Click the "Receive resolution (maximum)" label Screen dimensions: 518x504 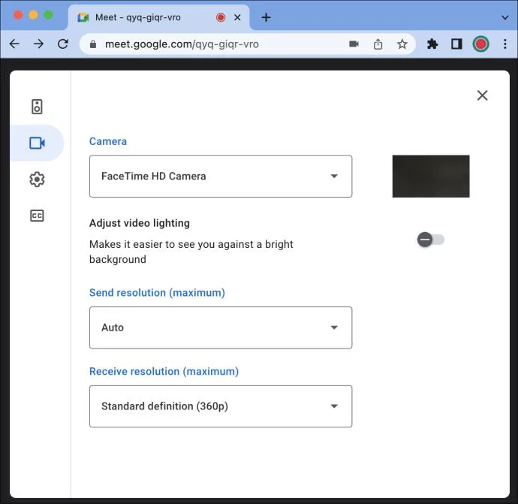164,372
